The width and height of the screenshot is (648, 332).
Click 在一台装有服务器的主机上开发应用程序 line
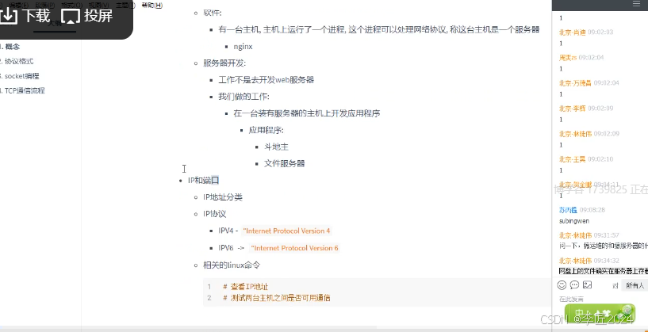(x=307, y=113)
